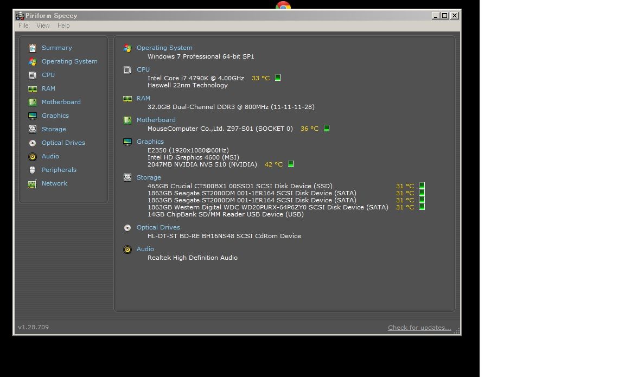Click the green temperature indicator next to Motherboard 36 °C
Viewport: 625px width, 377px height.
click(x=327, y=129)
